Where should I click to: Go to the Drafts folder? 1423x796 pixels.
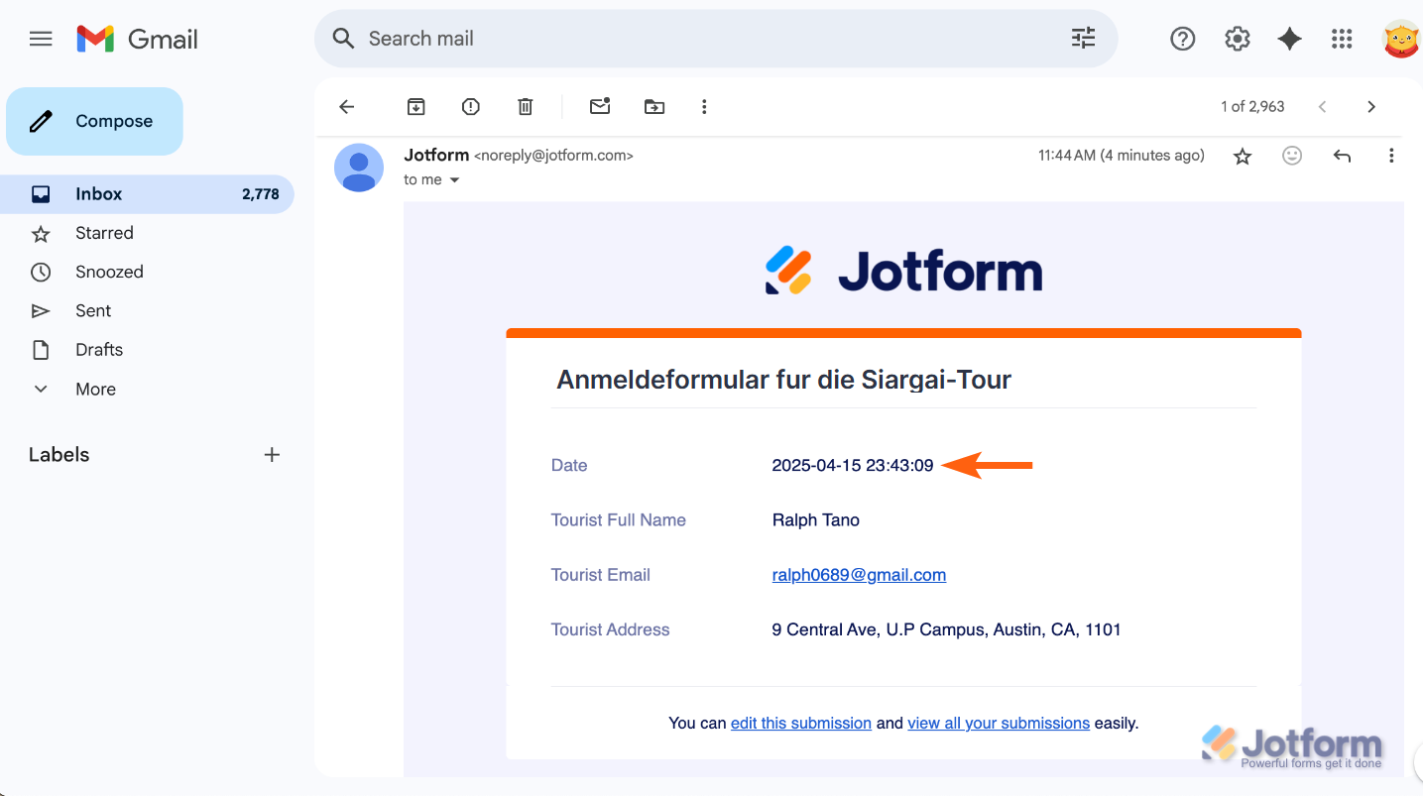point(99,350)
